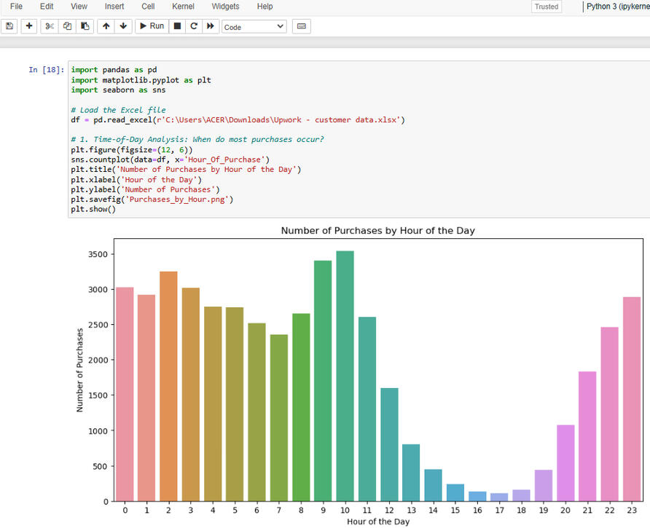Click the bar for hour 9
Viewport: 650px width, 528px height.
[323, 381]
